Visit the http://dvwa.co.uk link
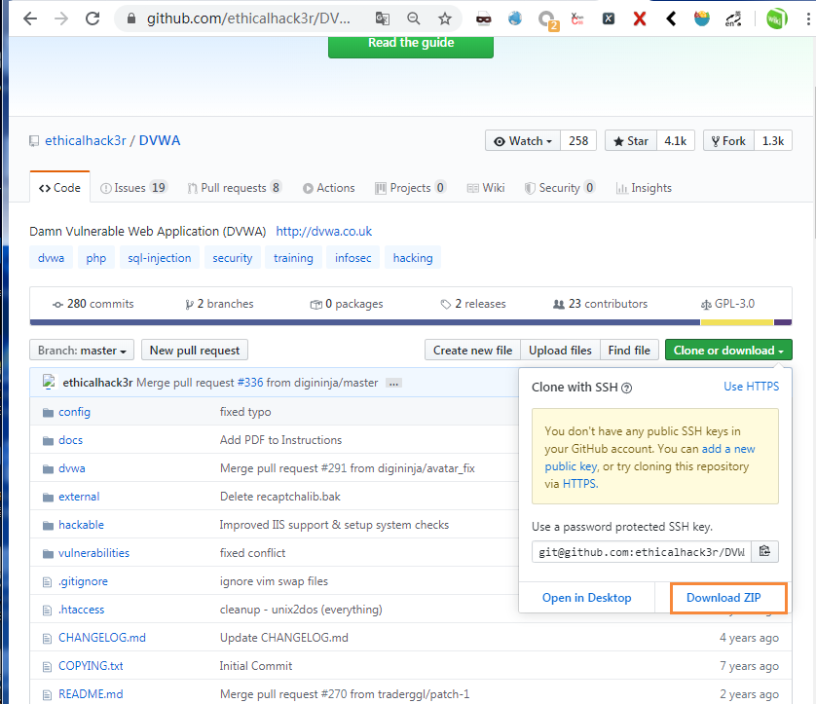Screen dimensions: 816x704 pyautogui.click(x=323, y=231)
